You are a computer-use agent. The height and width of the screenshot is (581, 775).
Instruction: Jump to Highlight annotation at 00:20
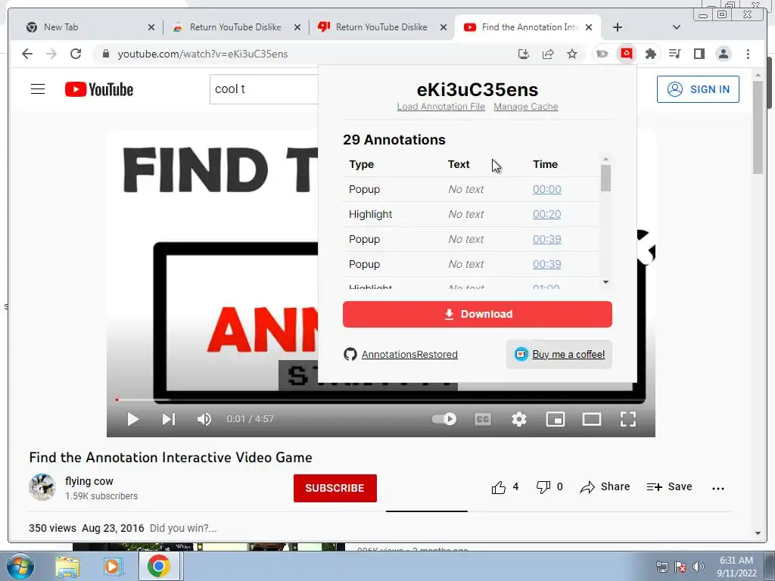[546, 214]
